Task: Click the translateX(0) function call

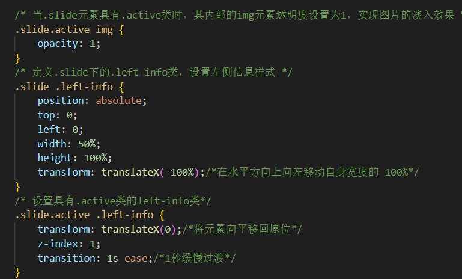Action: [139, 229]
